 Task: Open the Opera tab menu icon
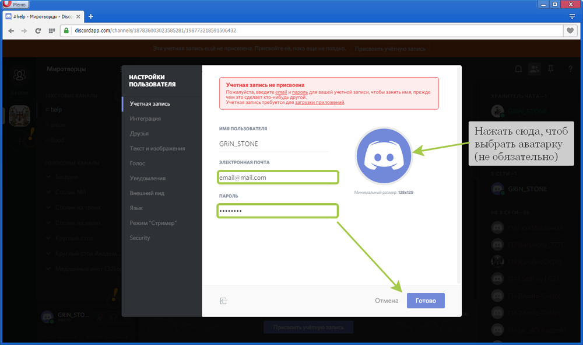pyautogui.click(x=572, y=16)
